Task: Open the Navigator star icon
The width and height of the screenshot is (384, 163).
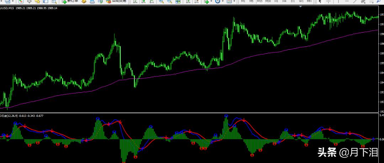Action: [37, 1]
